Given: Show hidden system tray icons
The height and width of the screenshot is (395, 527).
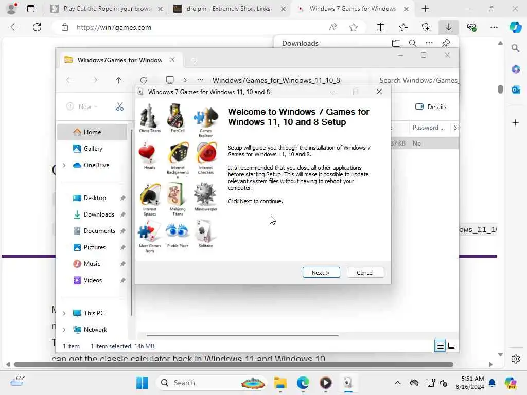Looking at the screenshot, I should 398,383.
